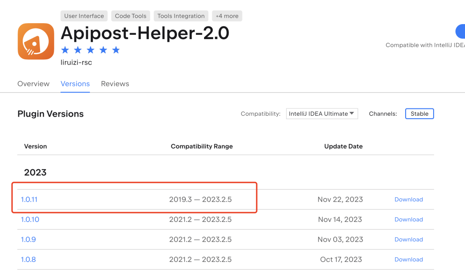The image size is (465, 271).
Task: Open the liruizi-rsc vendor link
Action: click(x=76, y=62)
